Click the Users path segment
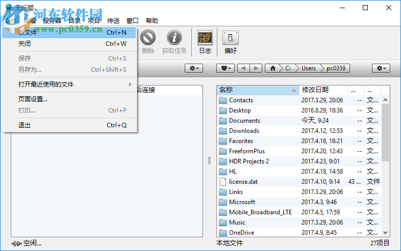 309,68
